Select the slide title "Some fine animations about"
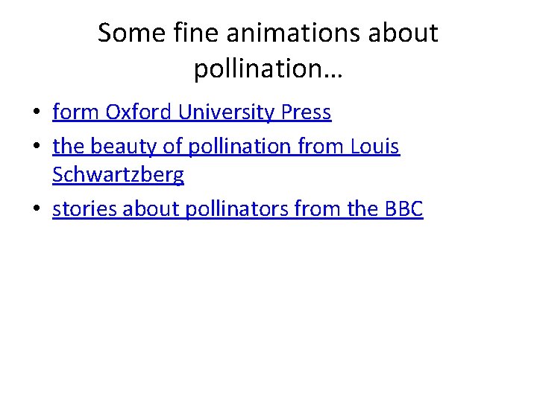The image size is (537, 402). coord(268,33)
